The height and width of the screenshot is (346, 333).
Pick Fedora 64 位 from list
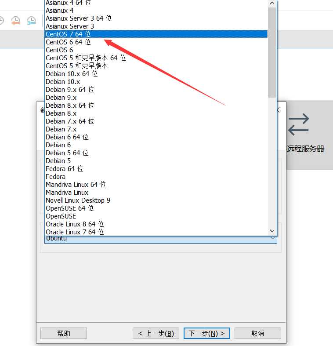(x=156, y=169)
